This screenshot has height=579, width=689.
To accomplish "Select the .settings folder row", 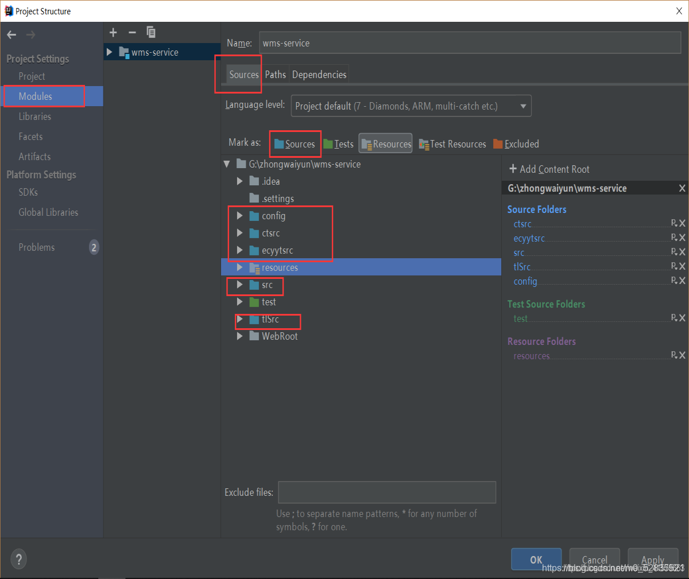I will pos(361,199).
